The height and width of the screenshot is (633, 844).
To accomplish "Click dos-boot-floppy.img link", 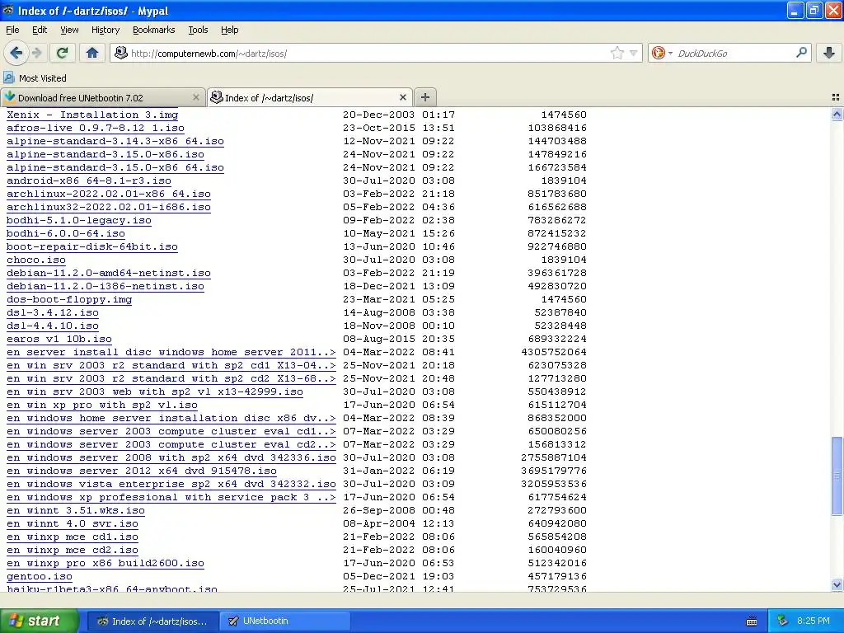I will tap(69, 299).
